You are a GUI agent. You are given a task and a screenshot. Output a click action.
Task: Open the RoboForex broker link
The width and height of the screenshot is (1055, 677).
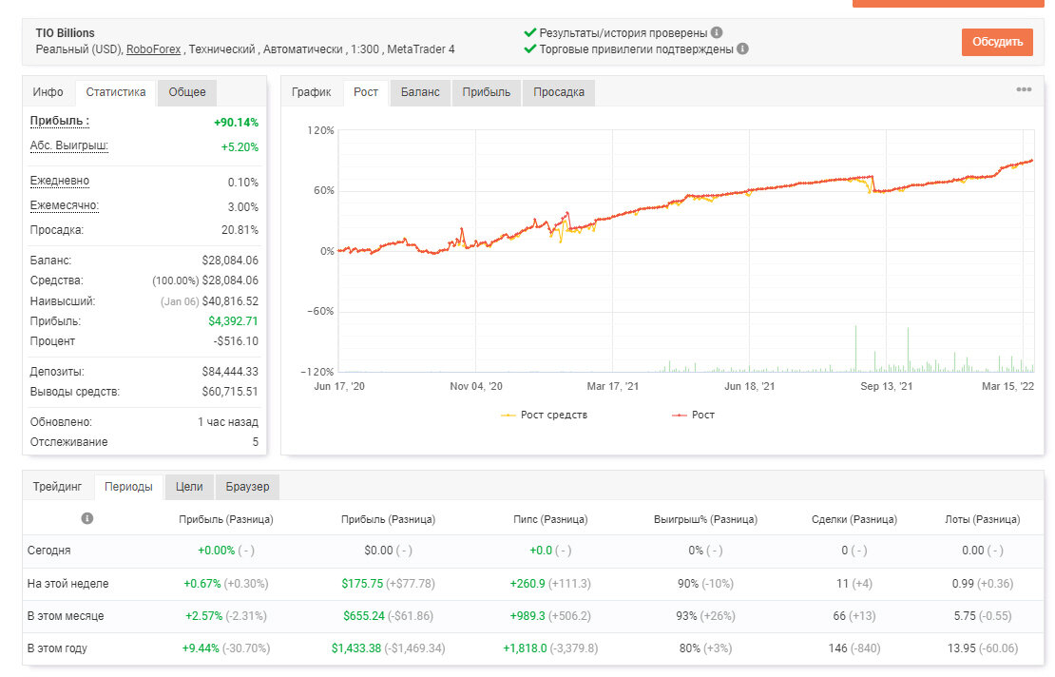tap(153, 49)
